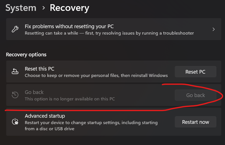Click the Advanced startup power gear icon
Image resolution: width=225 pixels, height=145 pixels.
coord(15,122)
